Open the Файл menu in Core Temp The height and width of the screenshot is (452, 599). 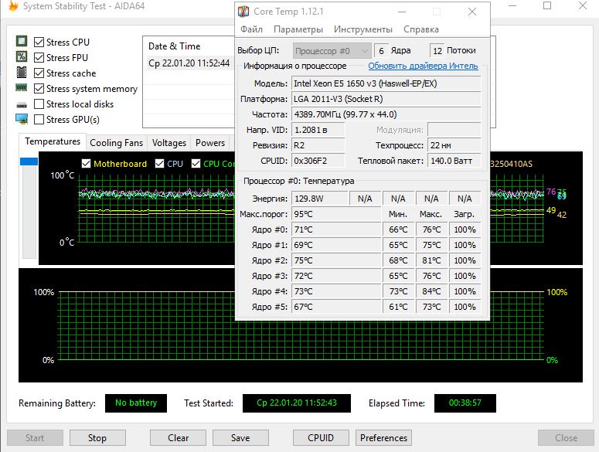pyautogui.click(x=251, y=29)
